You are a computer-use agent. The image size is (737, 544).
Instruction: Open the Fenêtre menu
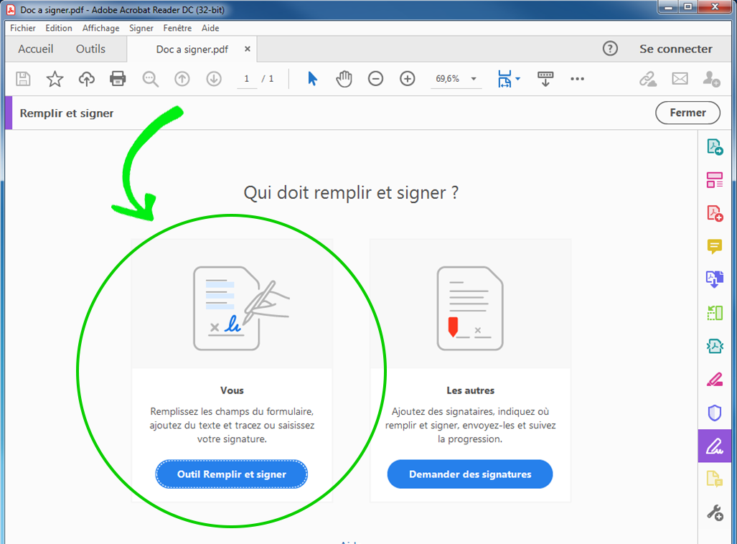tap(177, 28)
